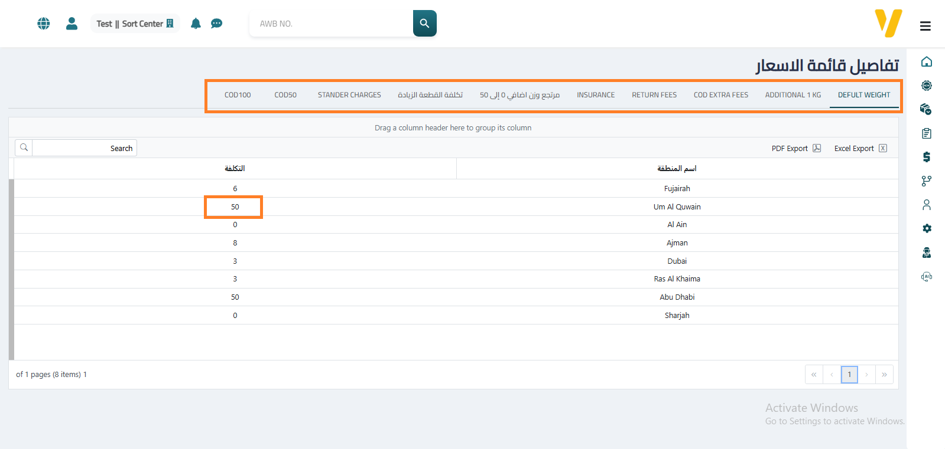Image resolution: width=945 pixels, height=449 pixels.
Task: Click the cost 0 for Sharjah
Action: [x=235, y=316]
